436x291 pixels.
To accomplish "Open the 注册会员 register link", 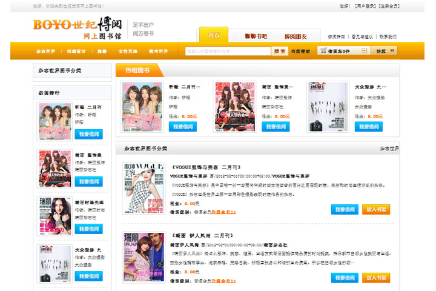I will (x=389, y=6).
